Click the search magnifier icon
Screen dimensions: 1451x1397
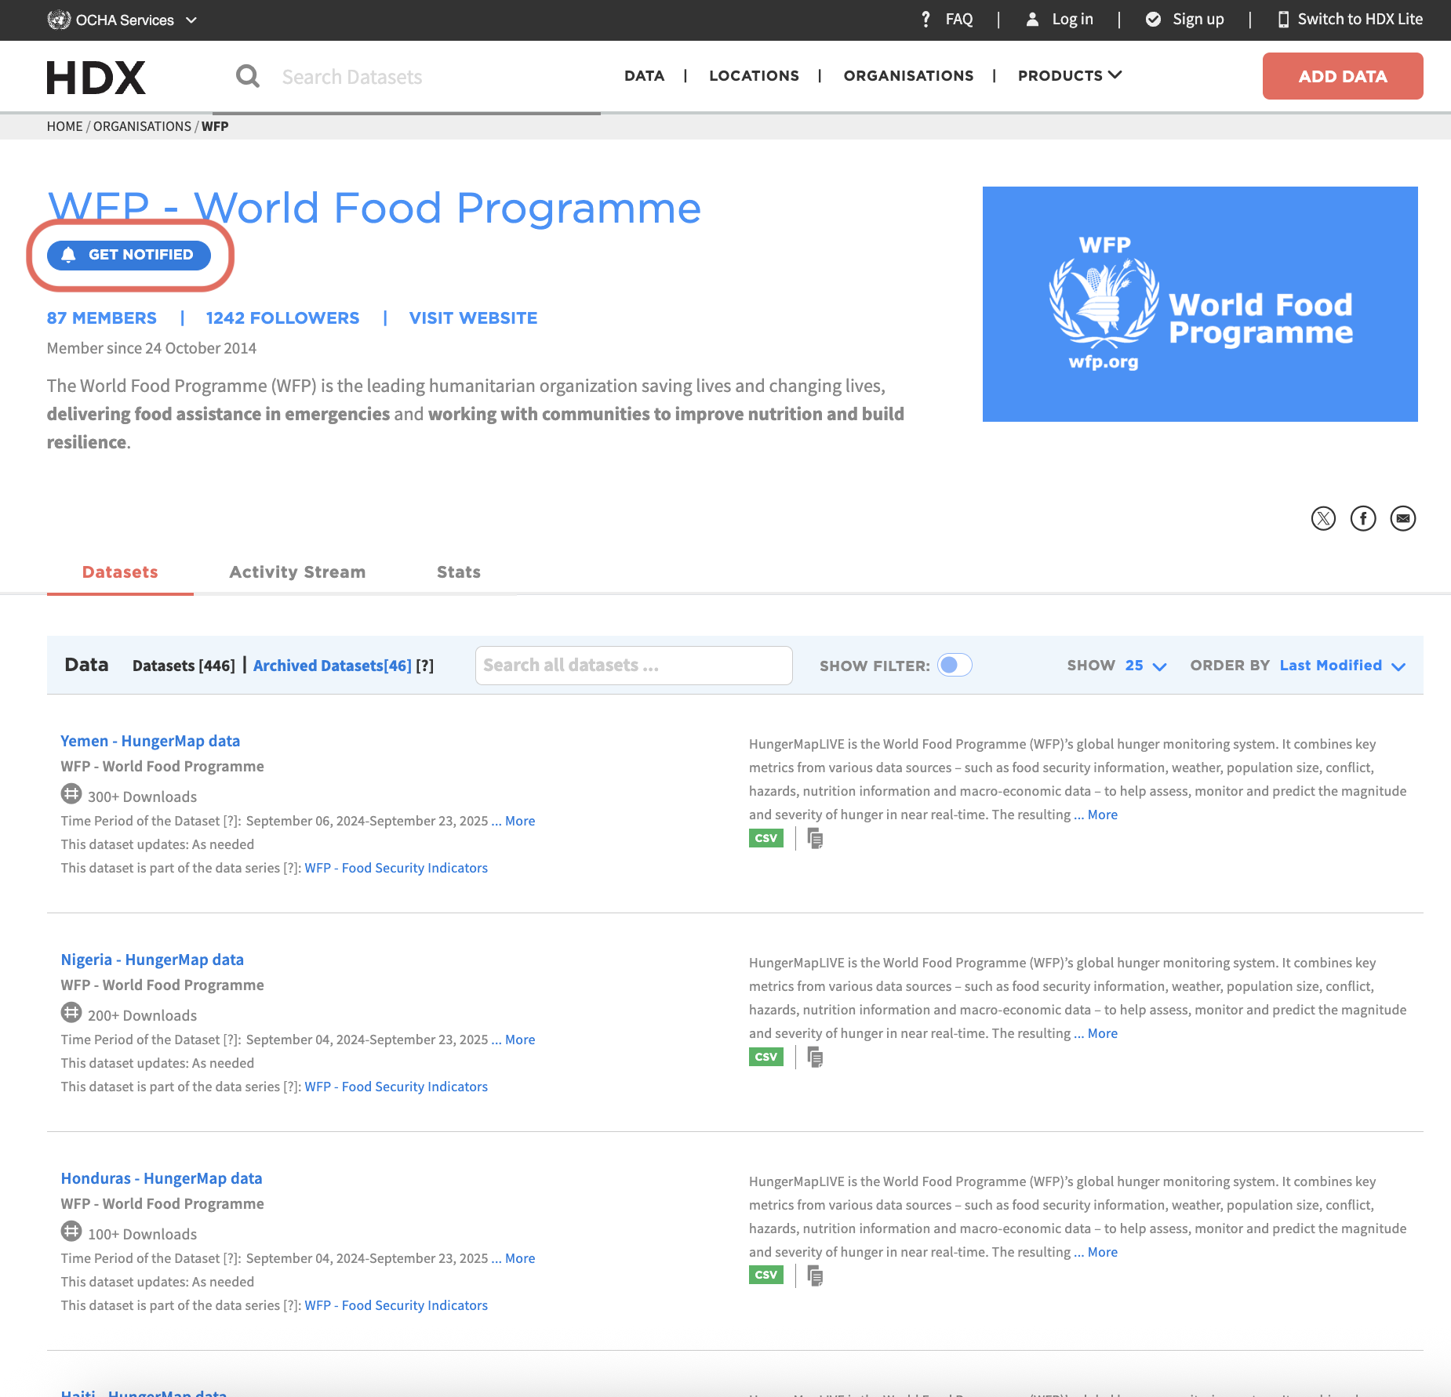tap(247, 76)
